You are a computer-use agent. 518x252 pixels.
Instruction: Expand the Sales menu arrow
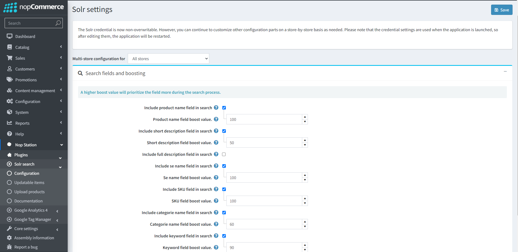click(61, 57)
